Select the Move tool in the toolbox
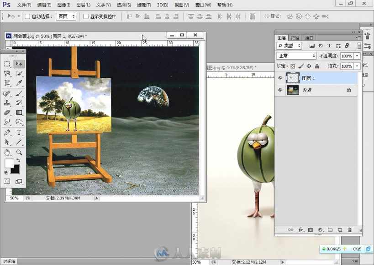The width and height of the screenshot is (374, 265). pos(19,64)
